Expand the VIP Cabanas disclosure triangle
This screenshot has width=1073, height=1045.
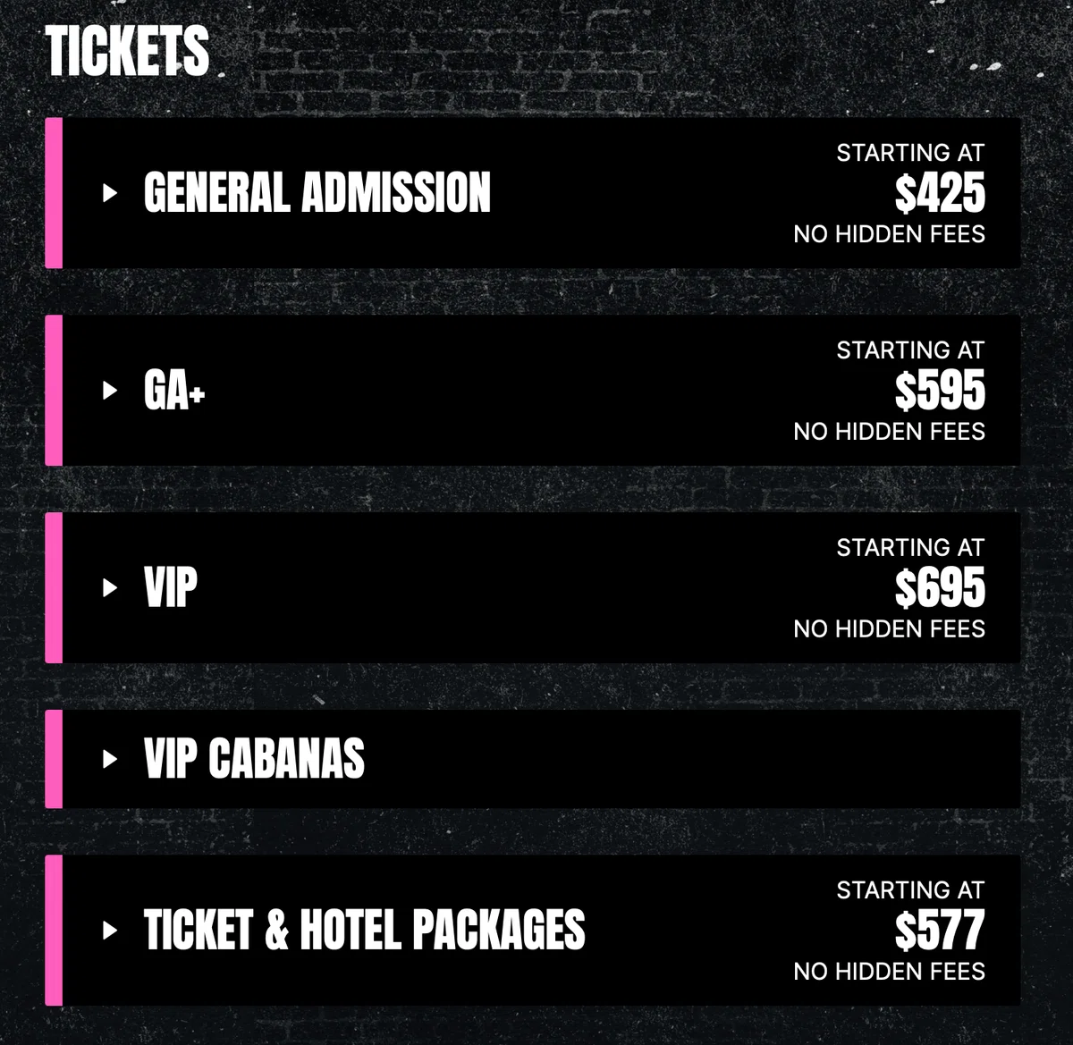click(110, 759)
